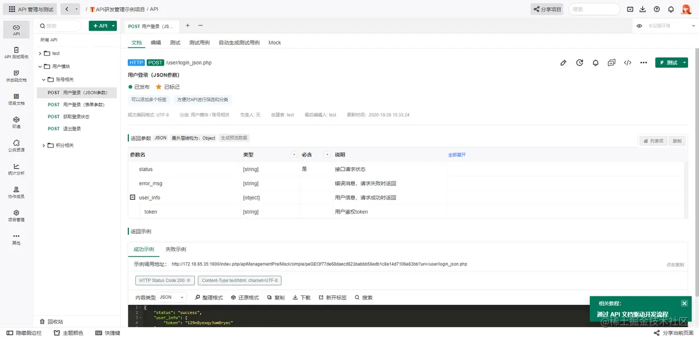Open 项目管理 in the left sidebar
The image size is (699, 338).
click(x=16, y=216)
